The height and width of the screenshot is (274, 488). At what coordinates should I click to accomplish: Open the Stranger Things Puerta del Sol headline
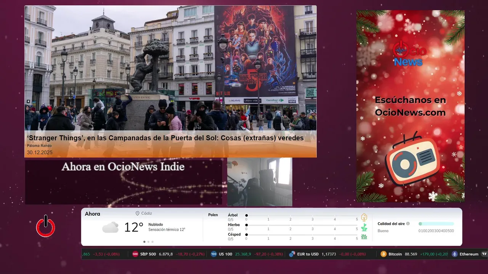pyautogui.click(x=165, y=138)
